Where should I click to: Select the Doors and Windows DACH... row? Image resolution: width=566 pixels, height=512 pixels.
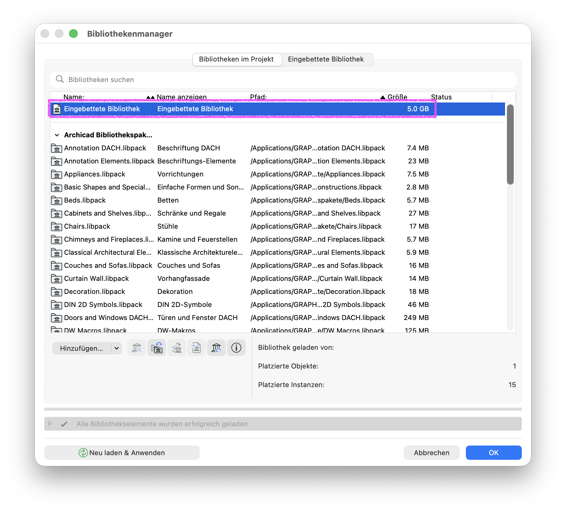(278, 318)
